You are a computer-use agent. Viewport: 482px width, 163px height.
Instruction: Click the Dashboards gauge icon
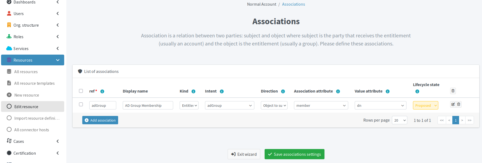[9, 2]
